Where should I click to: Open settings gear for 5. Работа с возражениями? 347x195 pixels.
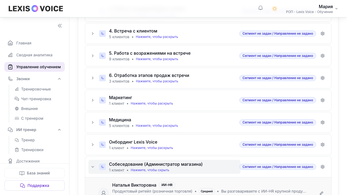pyautogui.click(x=323, y=56)
